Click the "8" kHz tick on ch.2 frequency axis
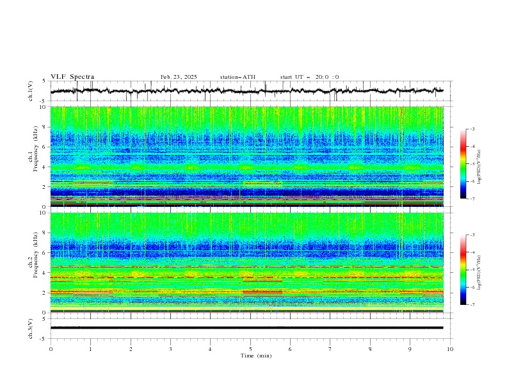Image resolution: width=507 pixels, height=392 pixels. (45, 233)
